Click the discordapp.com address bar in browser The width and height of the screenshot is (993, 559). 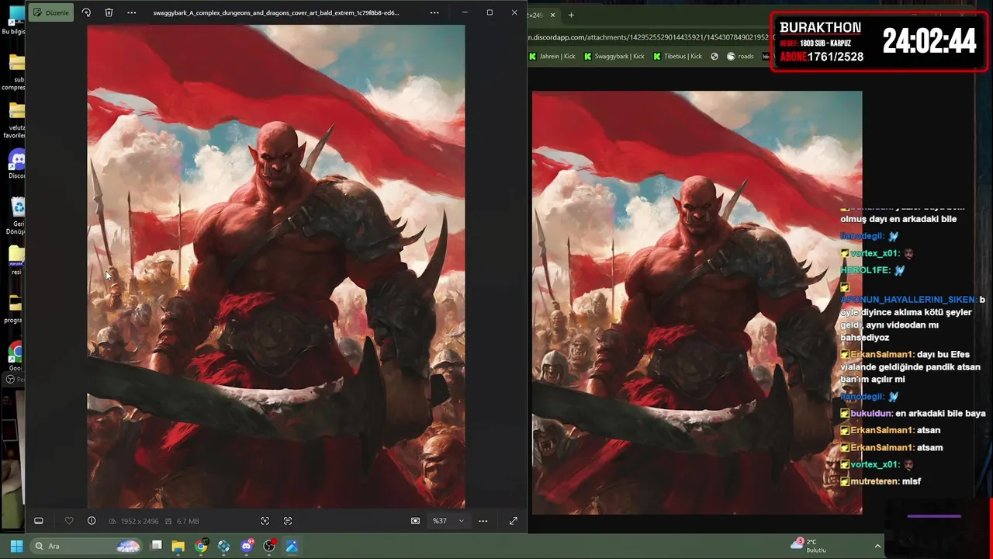(x=649, y=36)
